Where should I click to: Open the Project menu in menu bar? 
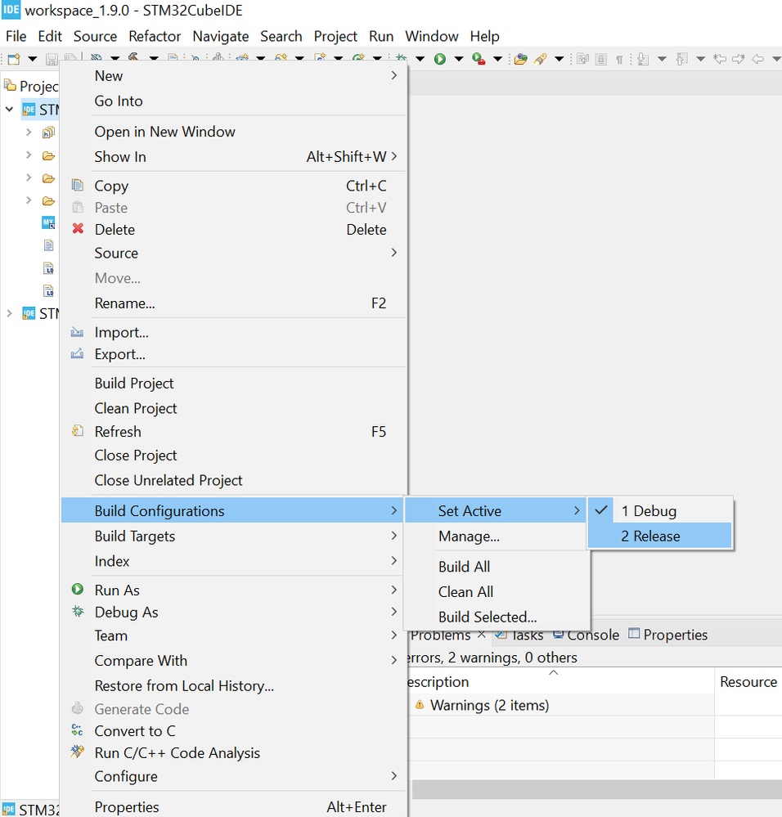335,36
